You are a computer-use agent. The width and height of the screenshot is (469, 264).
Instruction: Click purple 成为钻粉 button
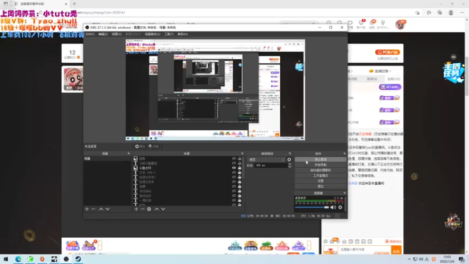click(x=390, y=87)
